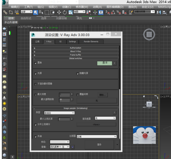Viewport: 171px width, 159px height.
Task: Toggle Window/Crossing selection icon
Action: pyautogui.click(x=52, y=12)
